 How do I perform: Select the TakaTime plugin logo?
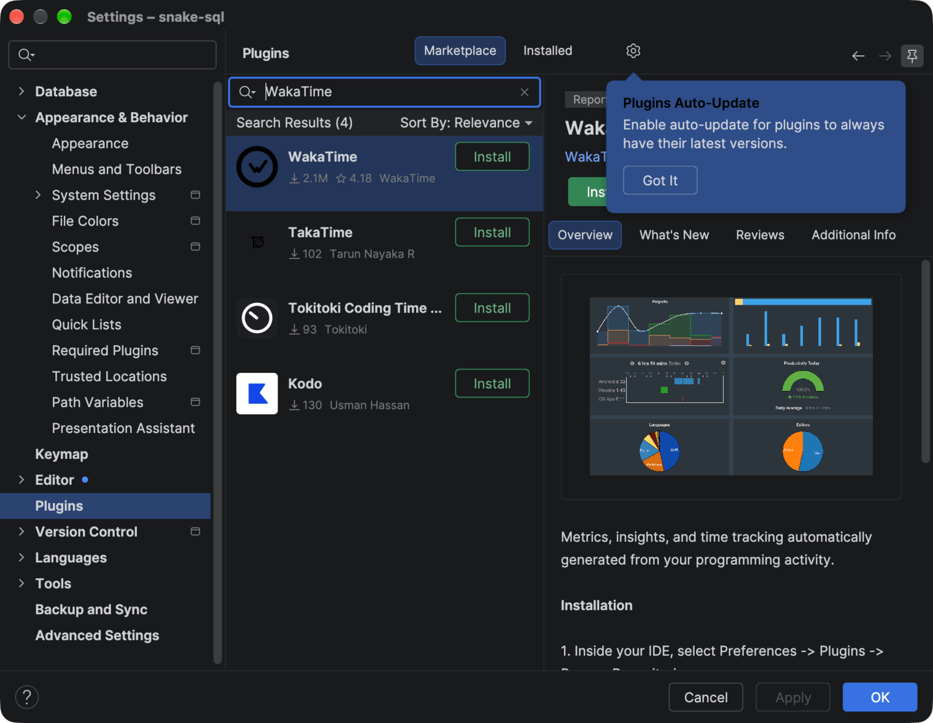(257, 242)
